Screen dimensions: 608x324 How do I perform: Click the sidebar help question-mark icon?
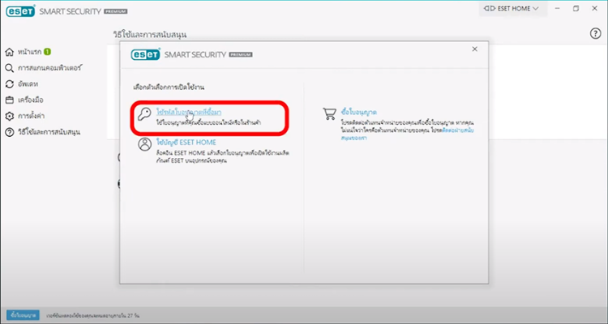coord(9,132)
